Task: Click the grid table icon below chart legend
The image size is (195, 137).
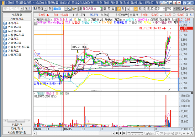Action: [36, 23]
